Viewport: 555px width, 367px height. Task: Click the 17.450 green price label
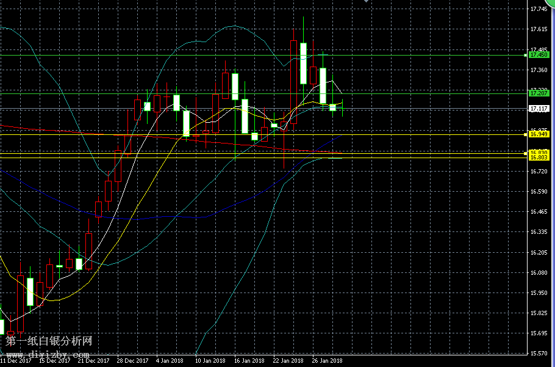pyautogui.click(x=539, y=55)
